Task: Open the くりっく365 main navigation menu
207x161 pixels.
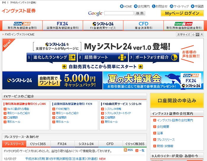Action: point(22,25)
